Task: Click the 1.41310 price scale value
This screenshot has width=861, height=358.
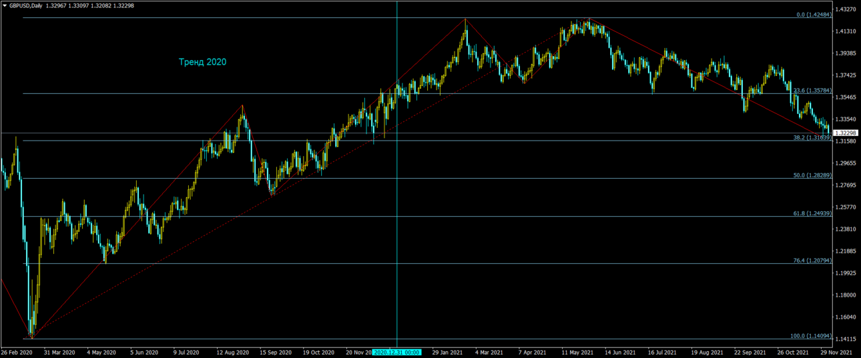Action: (x=846, y=31)
